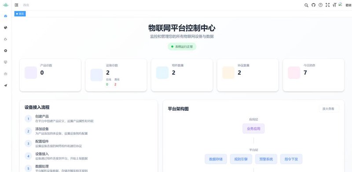Click the 添加设备 step title

(x=42, y=129)
